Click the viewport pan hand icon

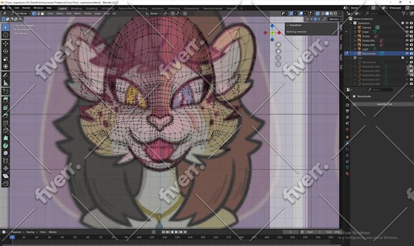coord(278,51)
